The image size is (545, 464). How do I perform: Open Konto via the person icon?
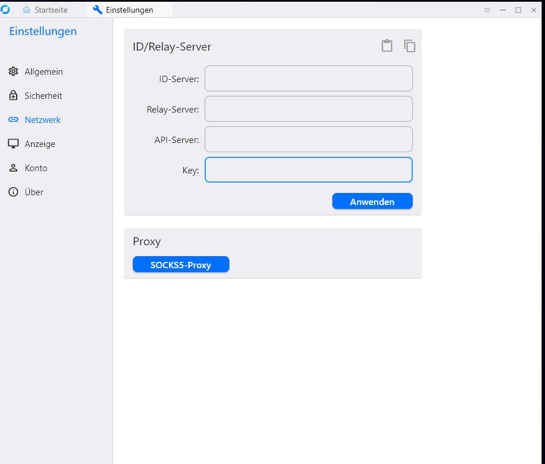(13, 168)
